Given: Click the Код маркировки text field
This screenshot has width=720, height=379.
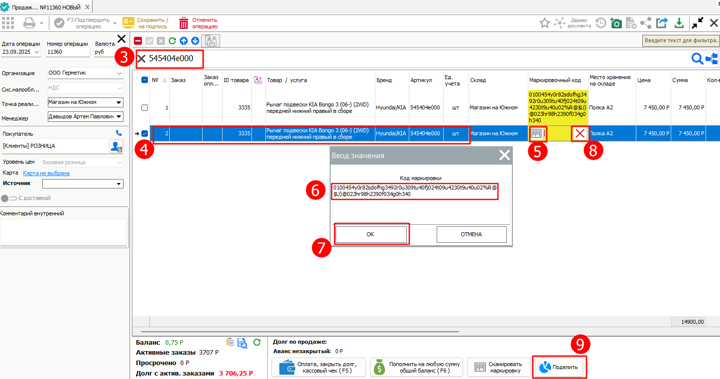Looking at the screenshot, I should tap(415, 191).
